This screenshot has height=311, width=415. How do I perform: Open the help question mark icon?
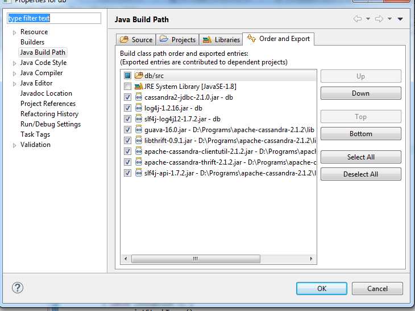18,288
